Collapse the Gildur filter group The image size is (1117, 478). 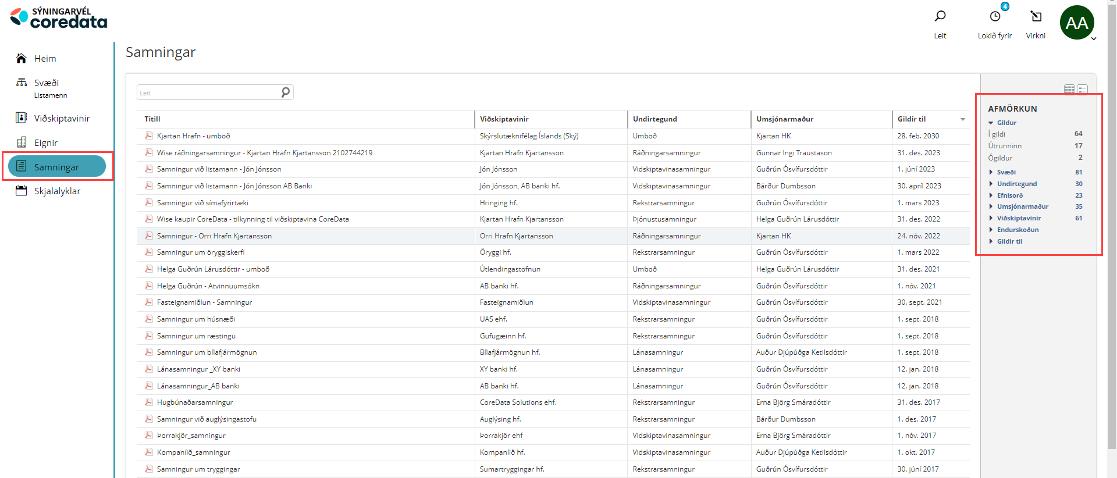(991, 123)
